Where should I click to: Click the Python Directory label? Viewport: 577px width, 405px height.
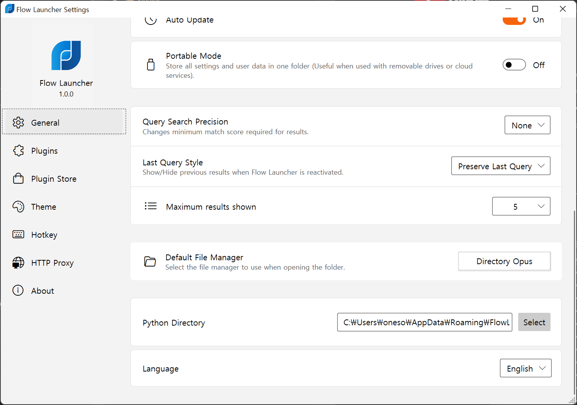pyautogui.click(x=174, y=323)
